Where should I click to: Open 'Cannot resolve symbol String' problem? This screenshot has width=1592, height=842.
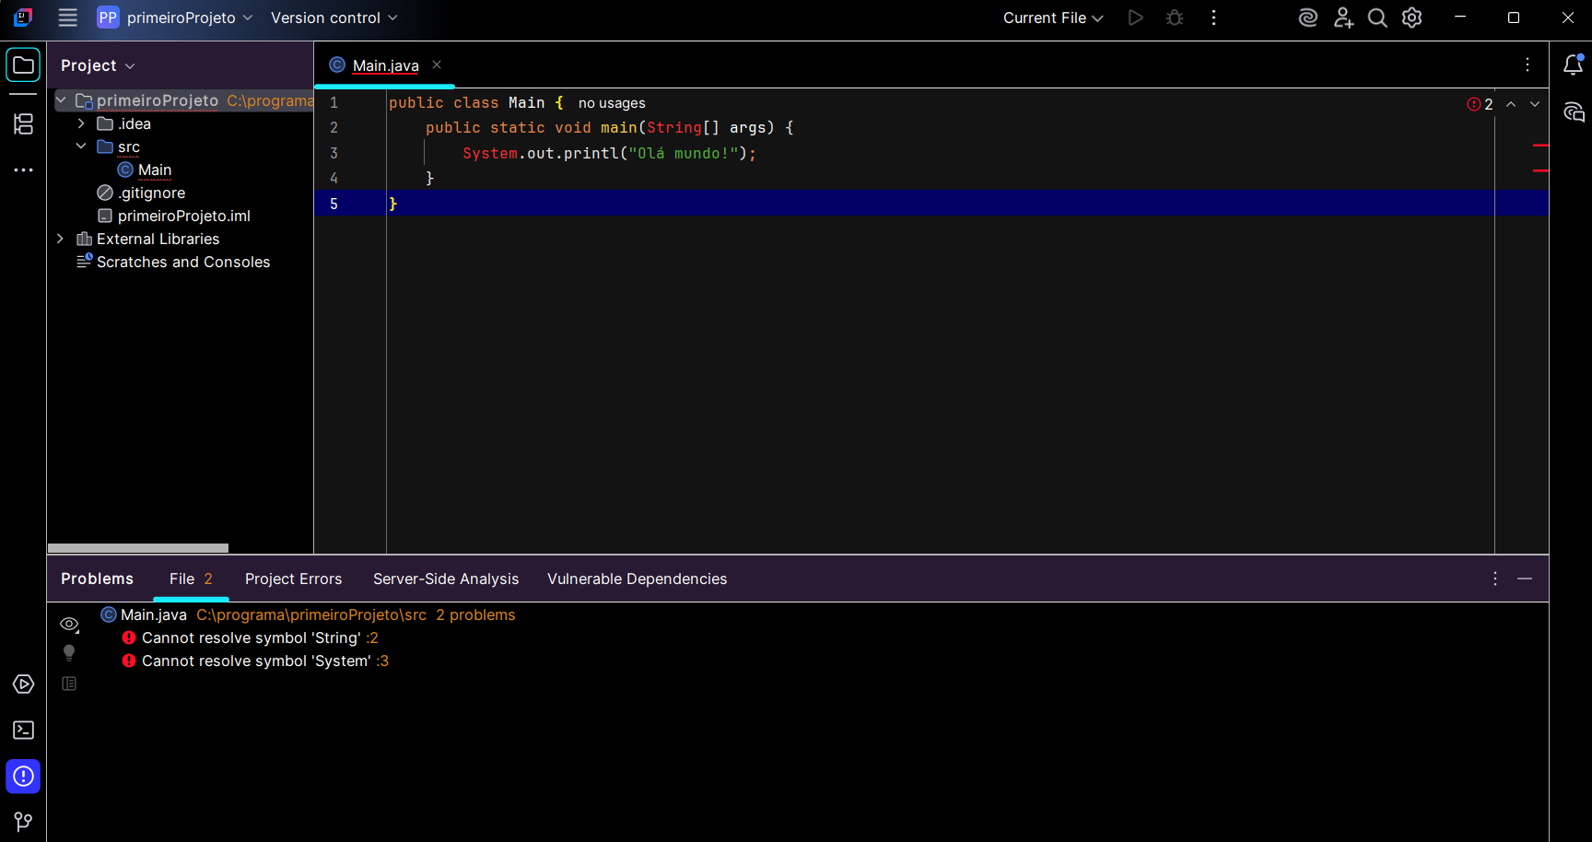coord(251,637)
